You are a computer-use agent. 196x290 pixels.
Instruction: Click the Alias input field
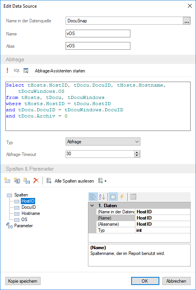(98, 46)
